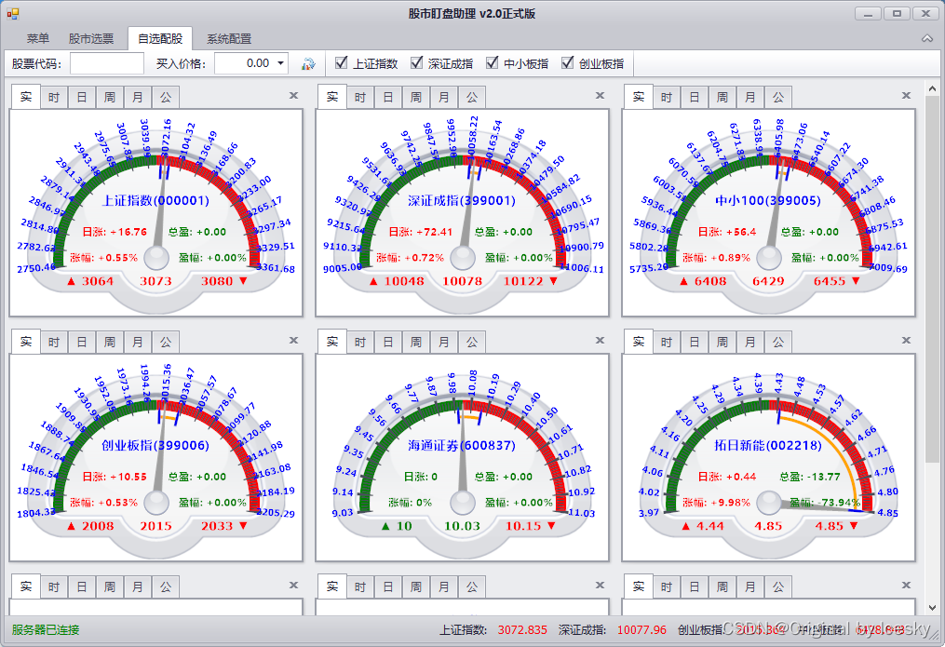Select 月 tab in 上证指数 panel
945x647 pixels.
coord(138,97)
